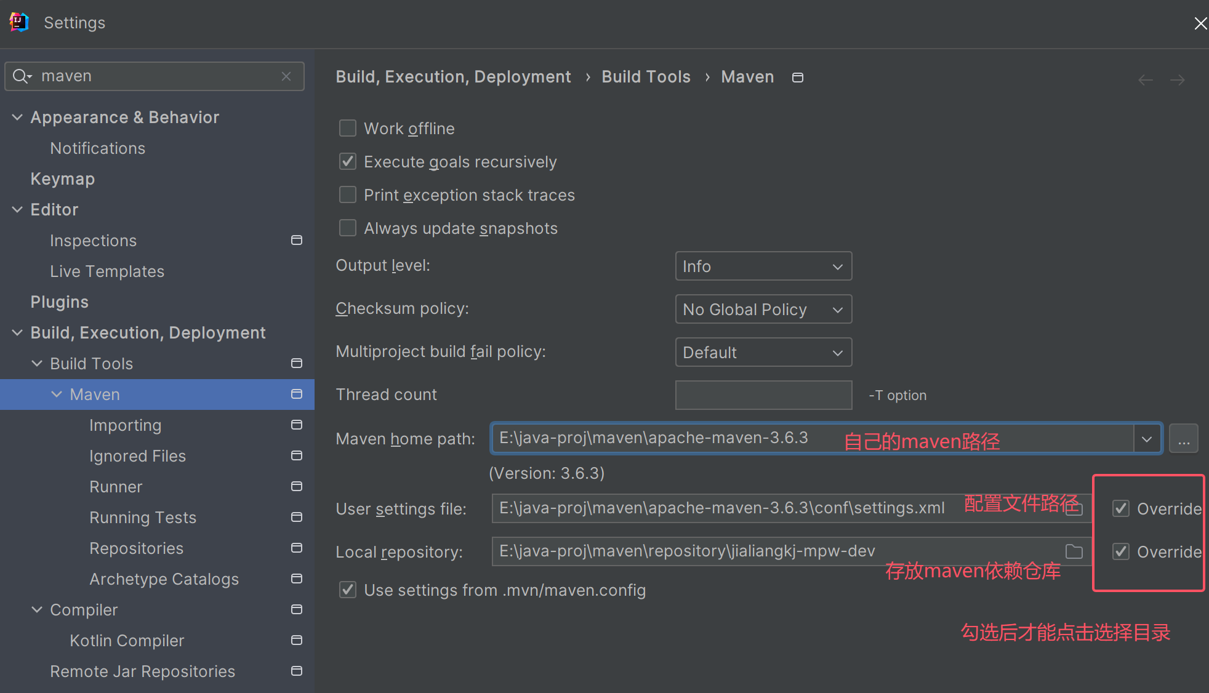Screen dimensions: 1209x693
Task: Enable the Work offline checkbox
Action: coord(348,128)
